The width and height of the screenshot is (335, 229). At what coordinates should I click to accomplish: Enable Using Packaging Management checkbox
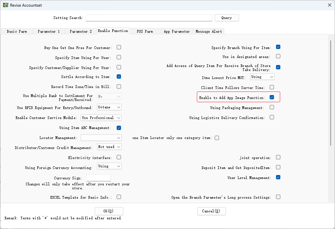272,107
